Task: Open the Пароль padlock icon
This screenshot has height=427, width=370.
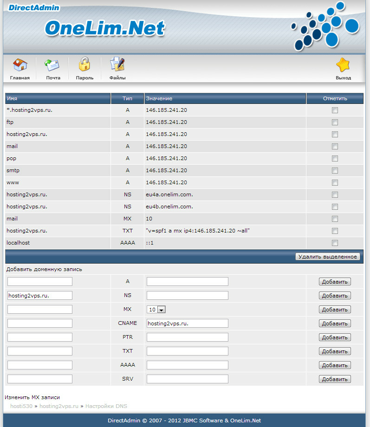Action: 84,65
